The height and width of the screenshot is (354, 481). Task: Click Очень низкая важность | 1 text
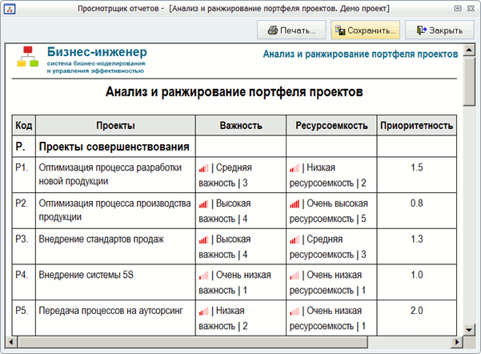(235, 283)
